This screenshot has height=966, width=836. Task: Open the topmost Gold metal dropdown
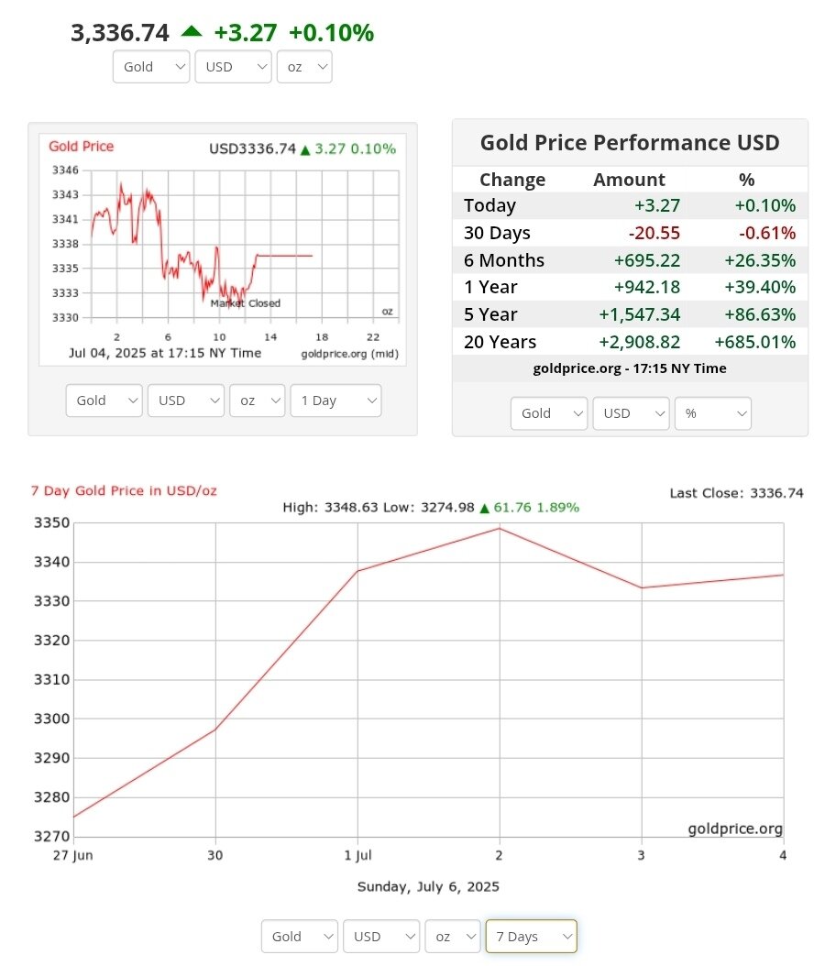point(151,67)
